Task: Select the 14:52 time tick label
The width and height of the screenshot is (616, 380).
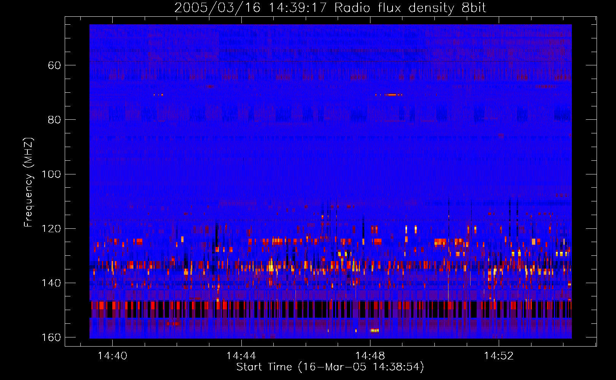Action: coord(499,356)
